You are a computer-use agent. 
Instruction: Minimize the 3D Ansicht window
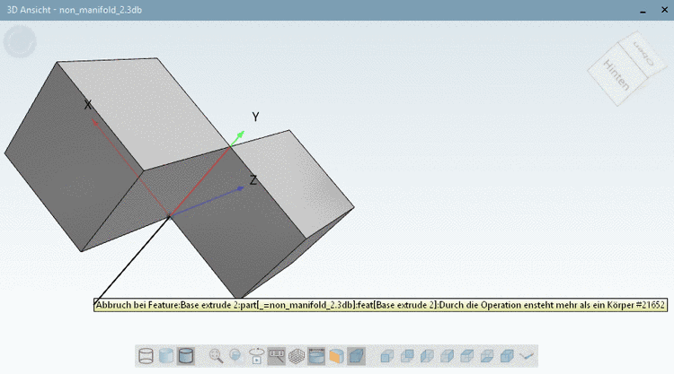coord(643,10)
